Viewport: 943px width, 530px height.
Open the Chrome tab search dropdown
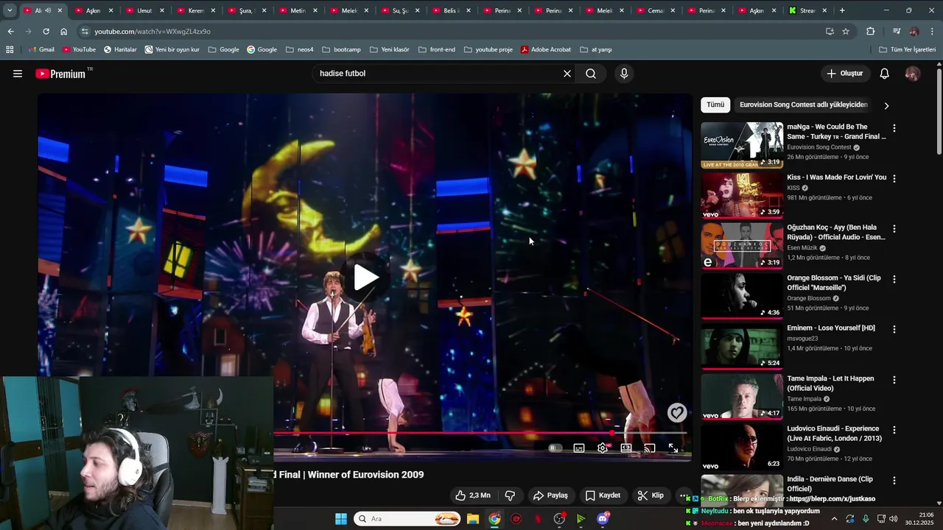click(x=9, y=10)
